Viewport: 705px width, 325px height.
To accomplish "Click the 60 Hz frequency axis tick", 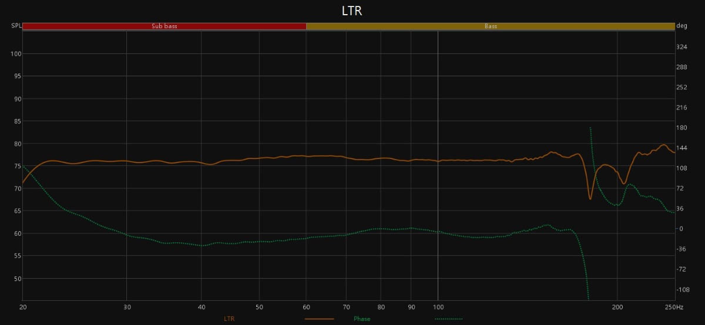I will pyautogui.click(x=306, y=307).
